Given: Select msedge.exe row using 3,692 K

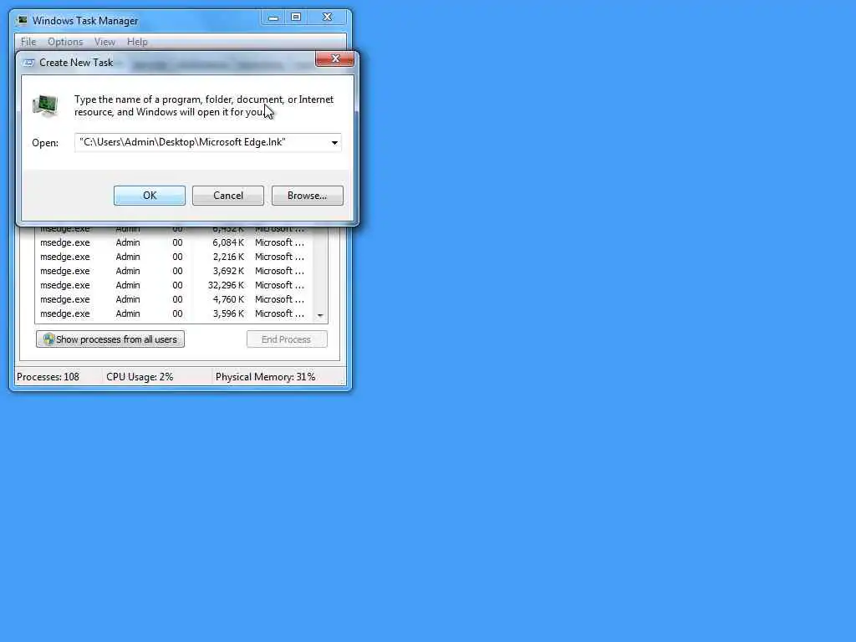Looking at the screenshot, I should 175,271.
